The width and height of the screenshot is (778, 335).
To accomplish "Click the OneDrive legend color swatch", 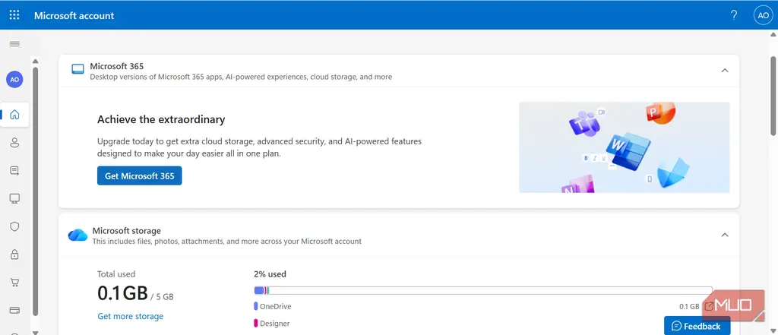I will click(x=255, y=306).
